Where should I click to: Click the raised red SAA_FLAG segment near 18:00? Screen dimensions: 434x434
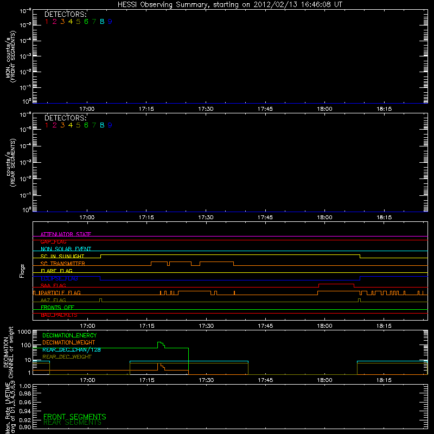tap(336, 284)
